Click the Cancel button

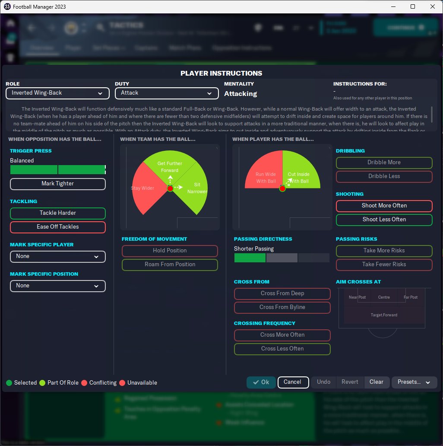click(x=293, y=382)
